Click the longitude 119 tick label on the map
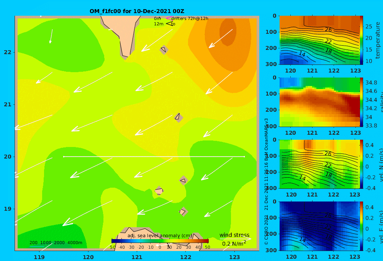 pos(39,257)
